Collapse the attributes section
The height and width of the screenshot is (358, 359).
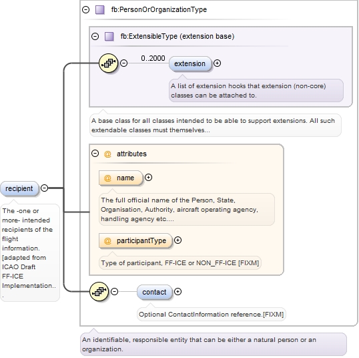coord(95,154)
